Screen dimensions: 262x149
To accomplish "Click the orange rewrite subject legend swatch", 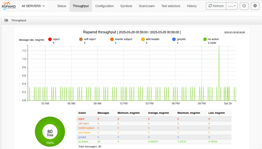I will [112, 39].
